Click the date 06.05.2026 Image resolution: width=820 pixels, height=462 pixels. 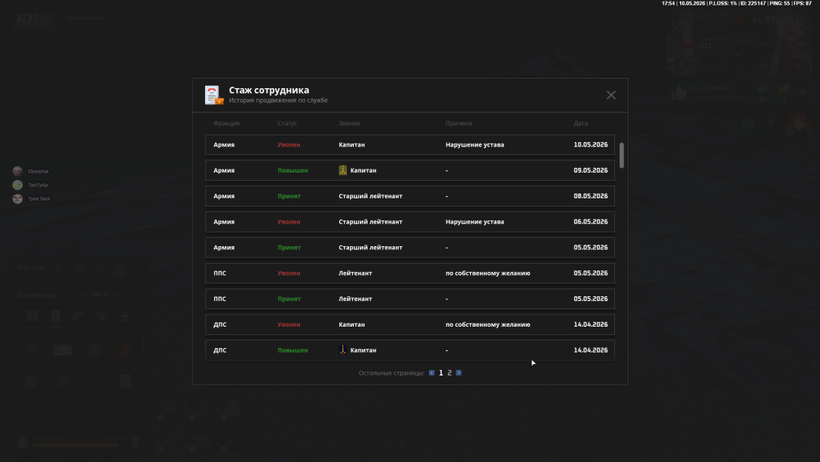(591, 222)
